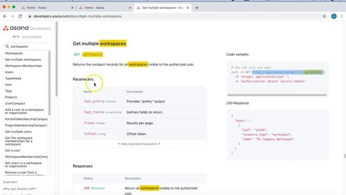Open Get a user result
This screenshot has width=346, height=195.
[12, 151]
